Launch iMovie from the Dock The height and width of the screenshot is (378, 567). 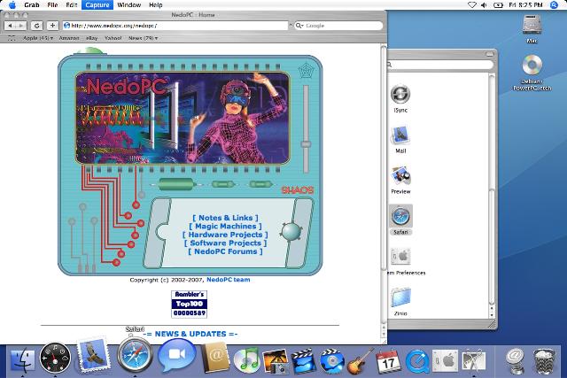(304, 360)
